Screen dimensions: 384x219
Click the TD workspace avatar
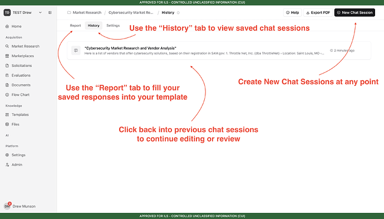(x=7, y=12)
